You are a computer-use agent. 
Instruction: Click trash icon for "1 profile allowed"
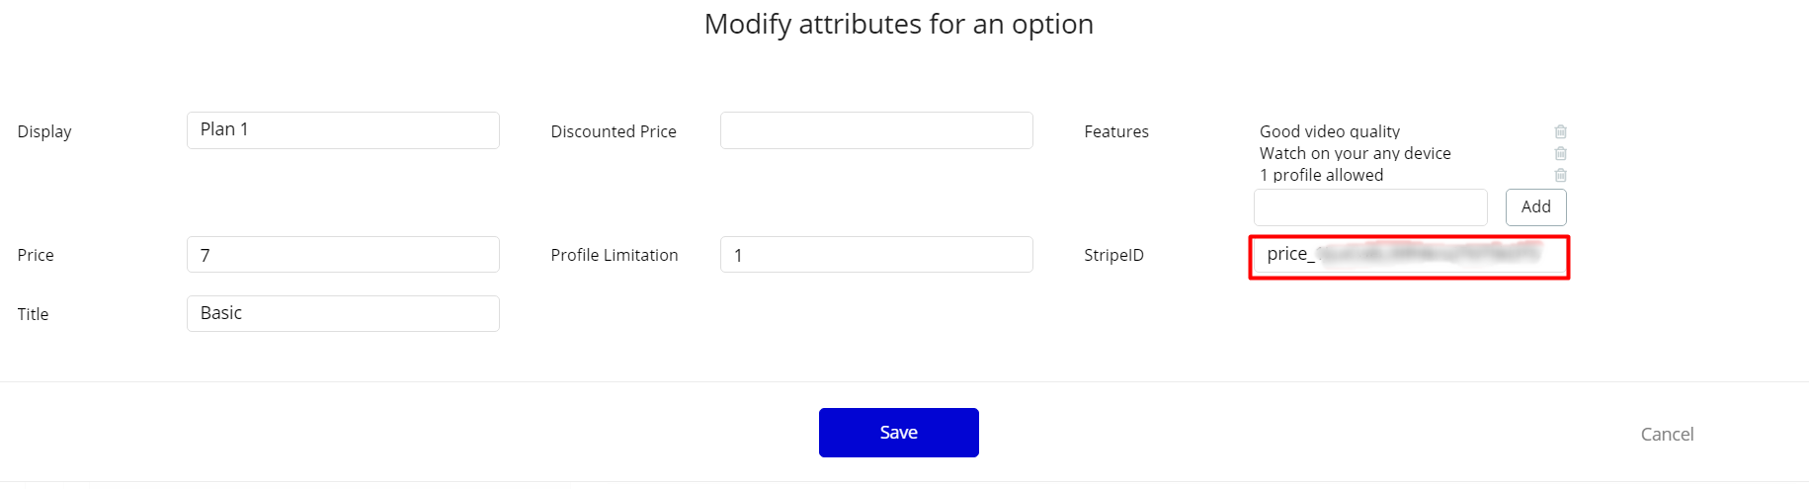pos(1561,175)
